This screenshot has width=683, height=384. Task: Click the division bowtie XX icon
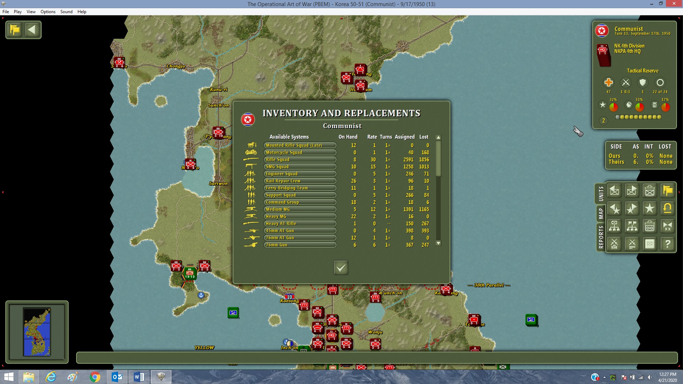coord(667,226)
